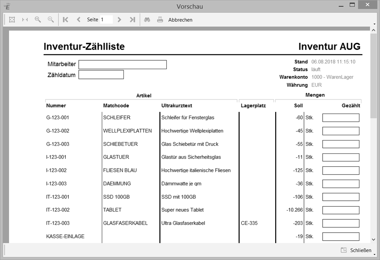The width and height of the screenshot is (380, 260).
Task: Click the Status value läuft
Action: [x=316, y=69]
